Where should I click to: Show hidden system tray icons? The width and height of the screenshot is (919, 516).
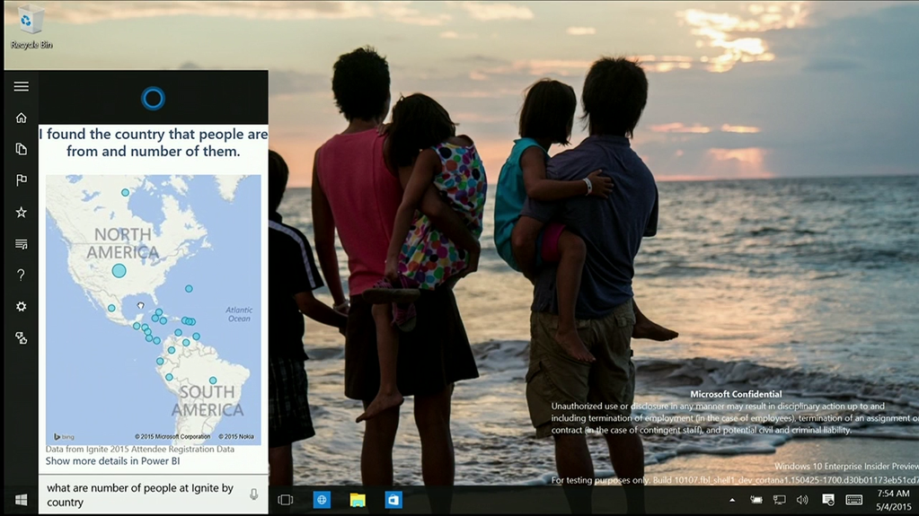(732, 500)
